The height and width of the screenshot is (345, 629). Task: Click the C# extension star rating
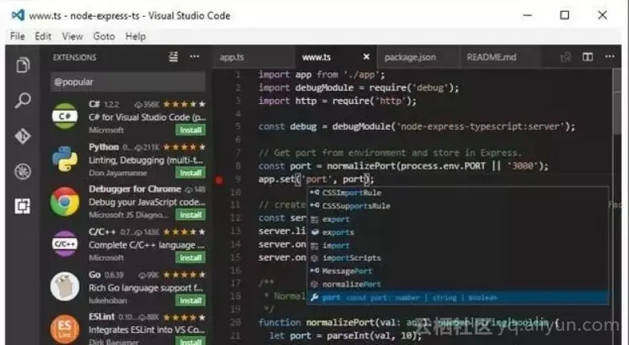[184, 105]
